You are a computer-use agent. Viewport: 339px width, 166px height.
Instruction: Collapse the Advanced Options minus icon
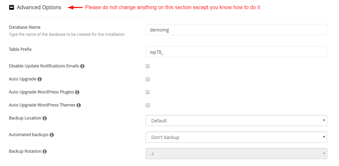pyautogui.click(x=12, y=7)
